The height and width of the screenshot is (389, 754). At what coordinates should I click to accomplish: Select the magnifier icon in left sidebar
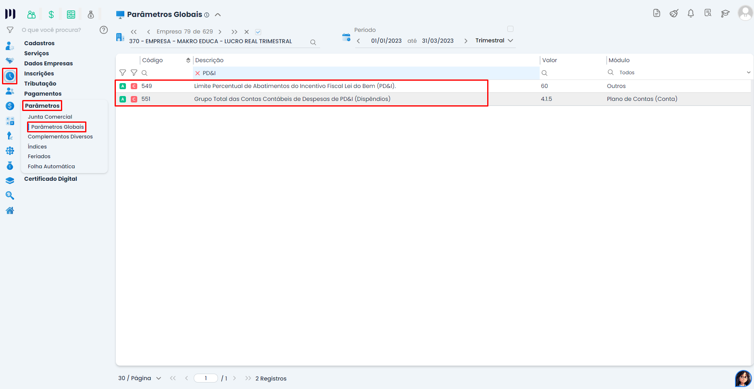[x=10, y=195]
